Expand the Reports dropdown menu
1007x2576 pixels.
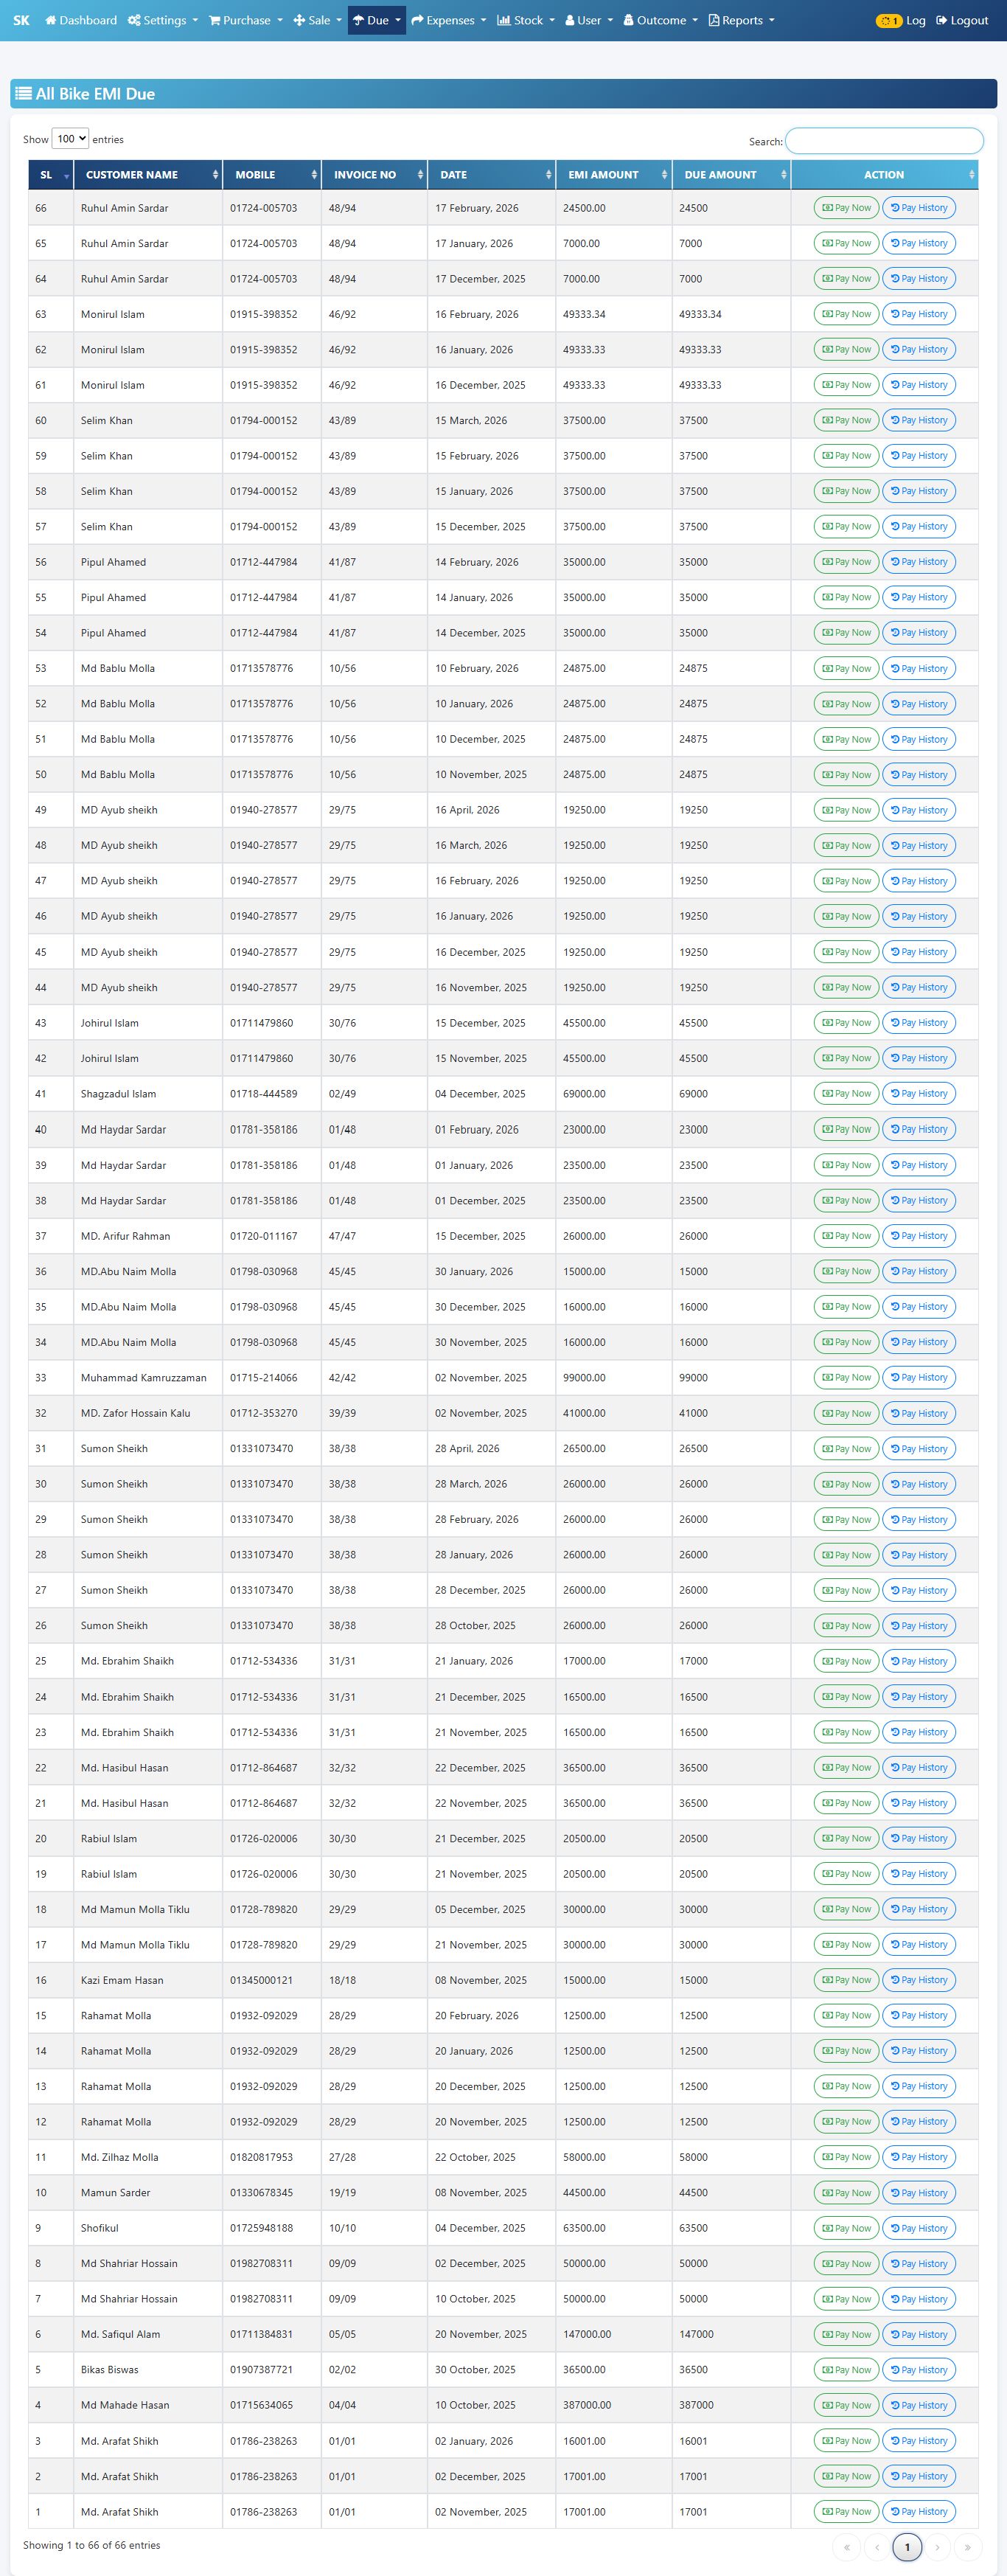click(742, 20)
